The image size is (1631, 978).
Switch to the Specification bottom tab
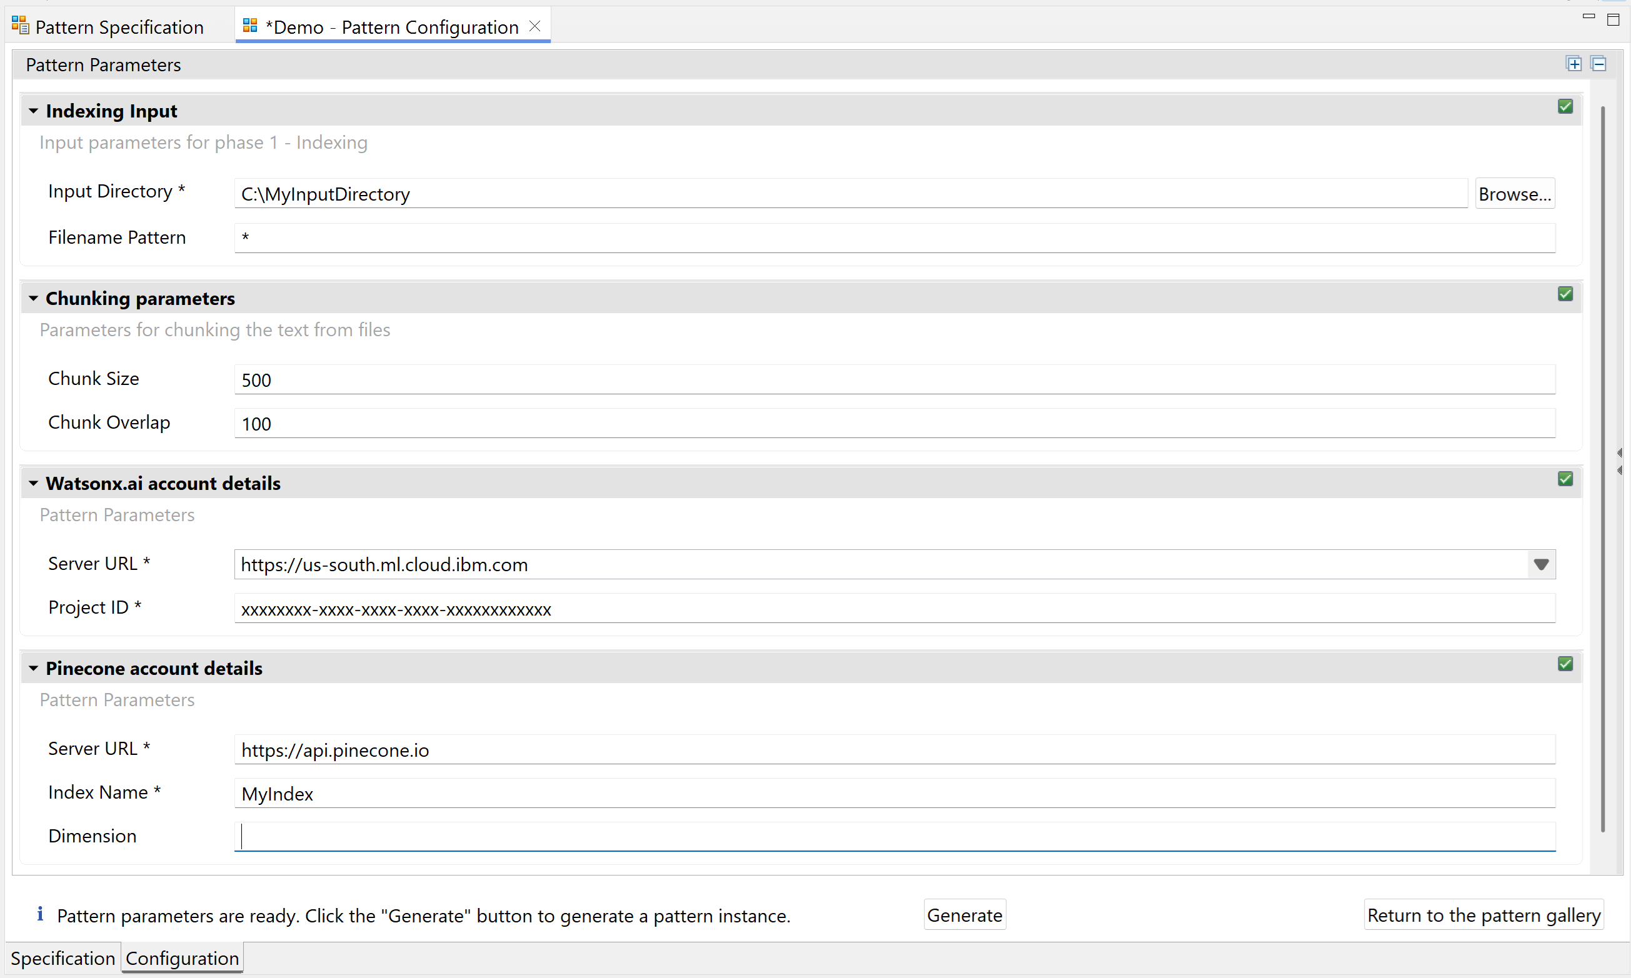(x=63, y=958)
